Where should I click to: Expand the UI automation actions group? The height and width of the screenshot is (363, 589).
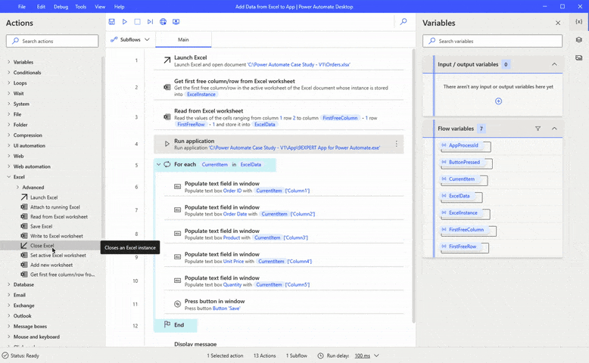tap(8, 145)
